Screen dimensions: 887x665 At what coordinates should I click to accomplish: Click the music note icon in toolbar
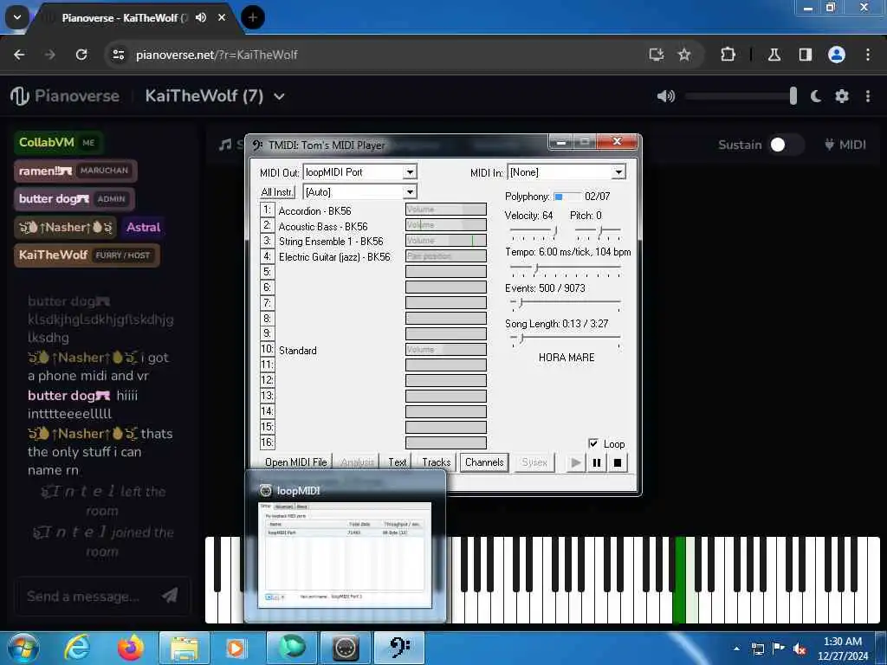tap(226, 145)
